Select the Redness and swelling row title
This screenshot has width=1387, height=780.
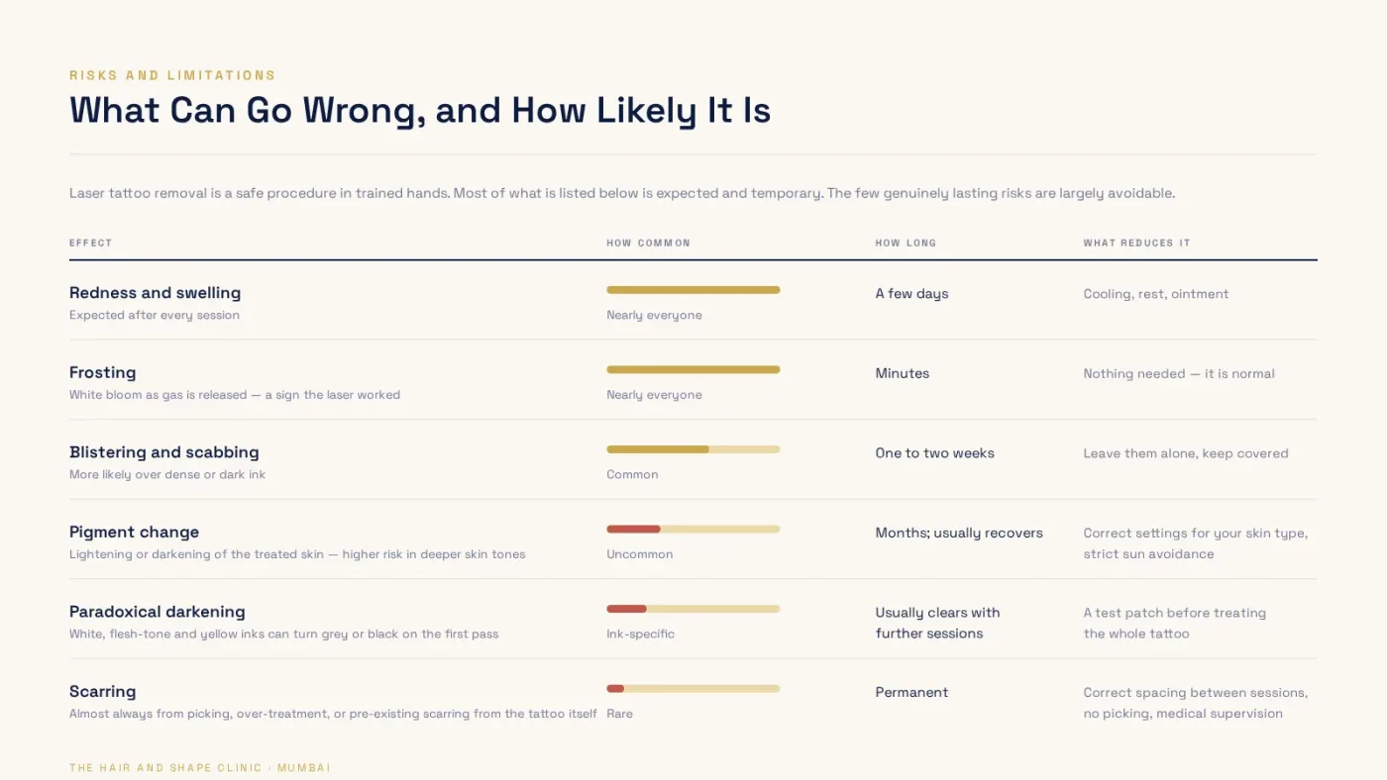click(x=155, y=293)
